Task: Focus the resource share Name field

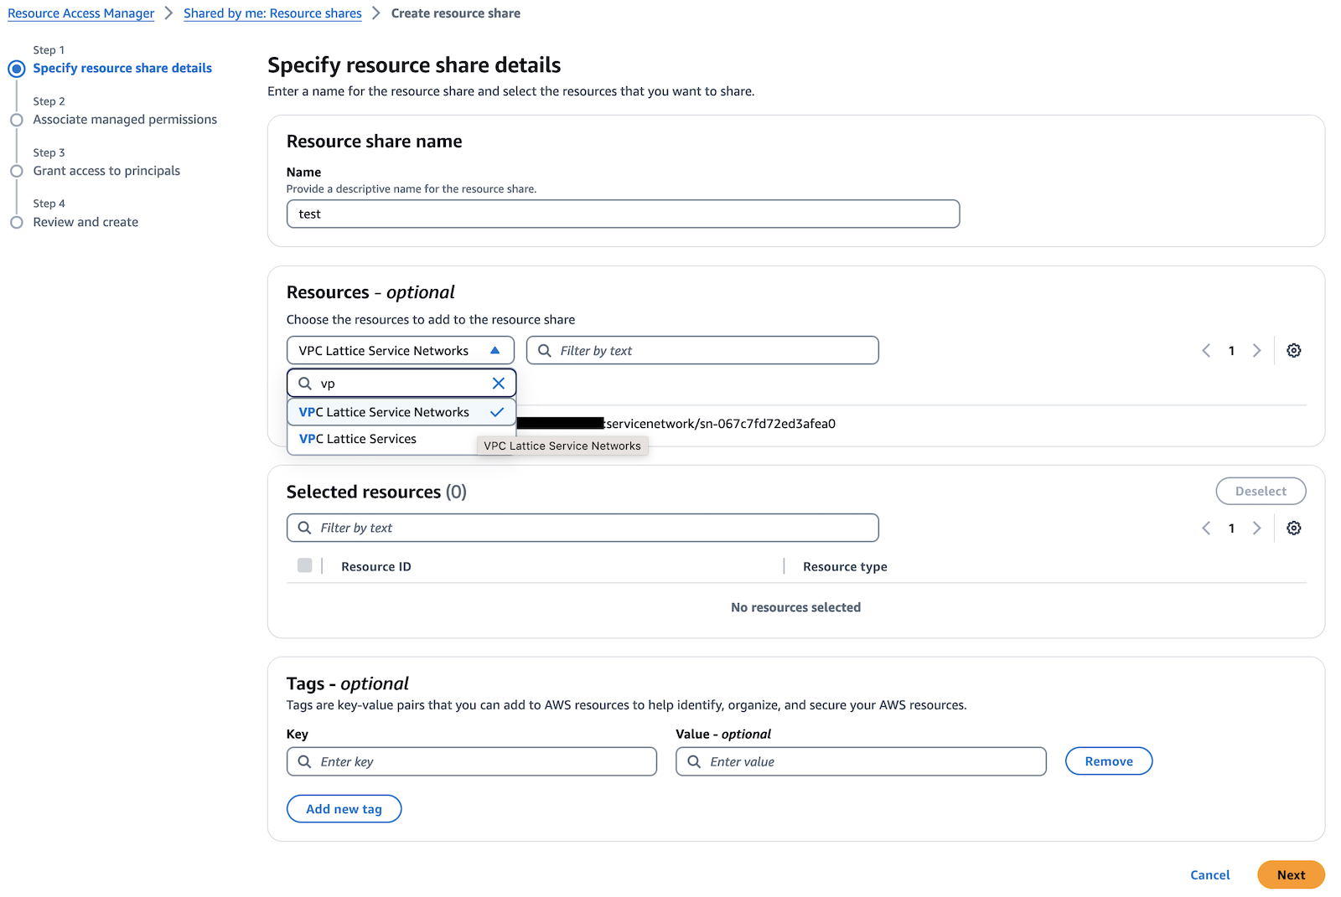Action: 623,214
